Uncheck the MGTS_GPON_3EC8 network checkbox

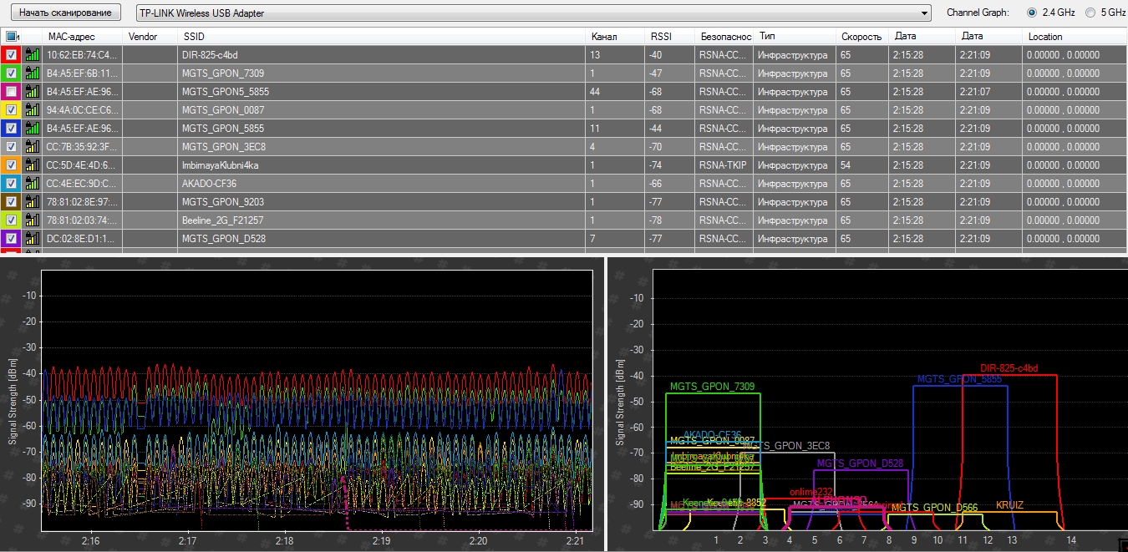click(x=11, y=147)
